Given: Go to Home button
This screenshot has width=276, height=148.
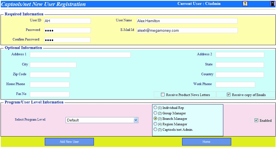Looking at the screenshot, I should (207, 142).
